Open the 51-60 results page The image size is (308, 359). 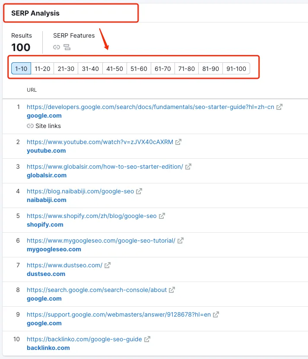[x=139, y=68]
